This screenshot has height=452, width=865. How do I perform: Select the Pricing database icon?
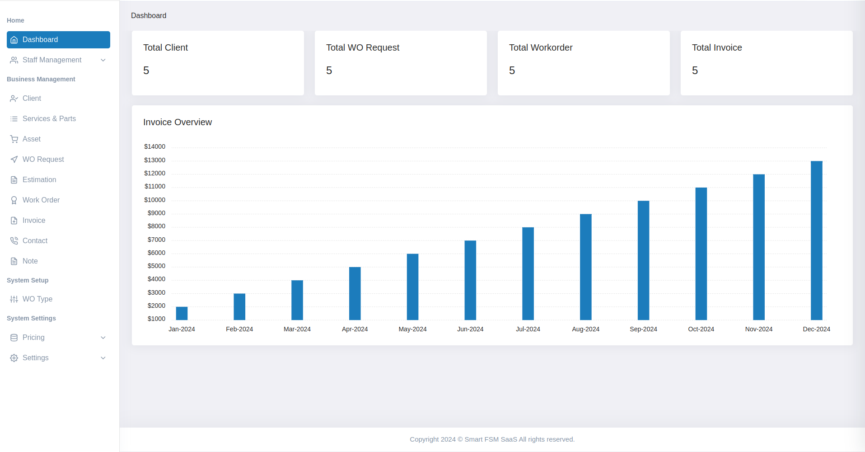coord(14,338)
